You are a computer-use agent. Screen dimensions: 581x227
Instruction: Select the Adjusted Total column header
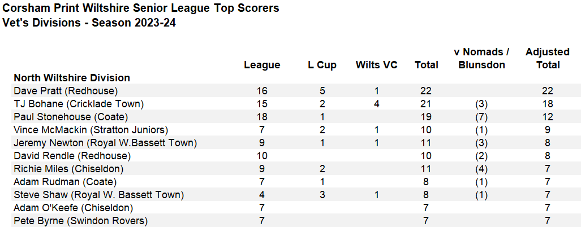tap(547, 58)
